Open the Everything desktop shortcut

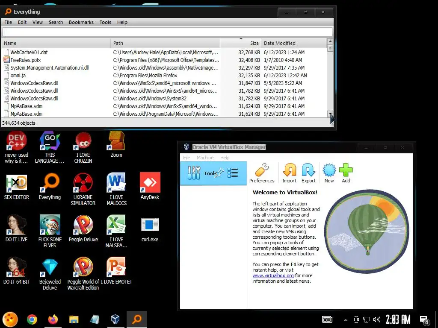coord(50,186)
